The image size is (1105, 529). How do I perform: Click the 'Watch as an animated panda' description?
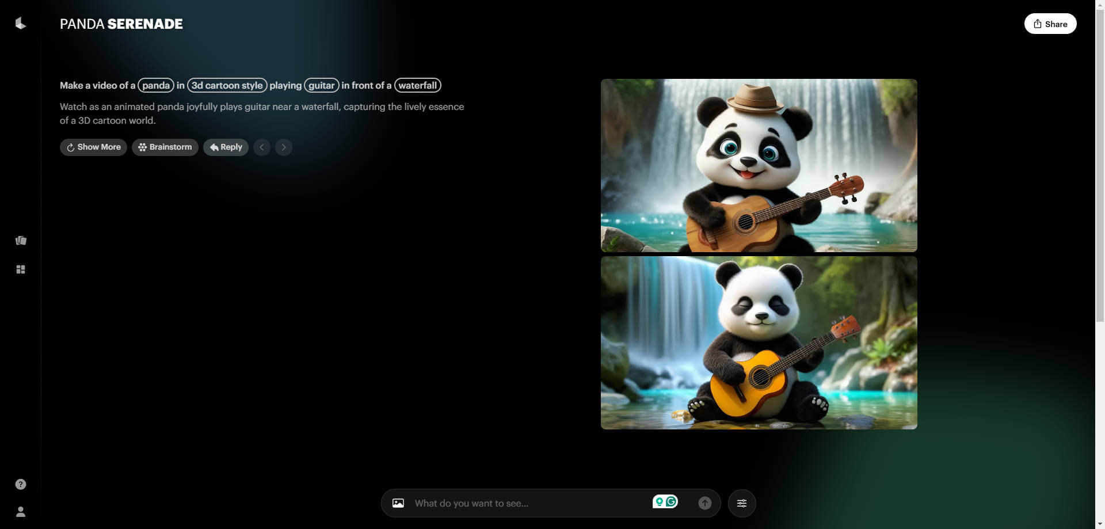pos(262,113)
